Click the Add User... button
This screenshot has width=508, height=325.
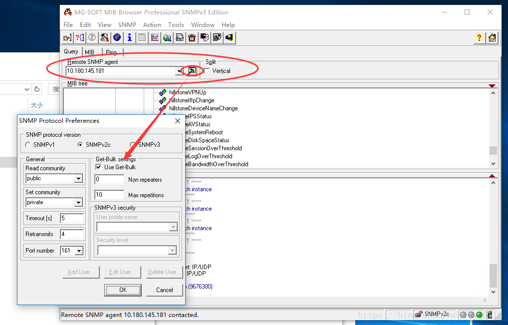[81, 272]
